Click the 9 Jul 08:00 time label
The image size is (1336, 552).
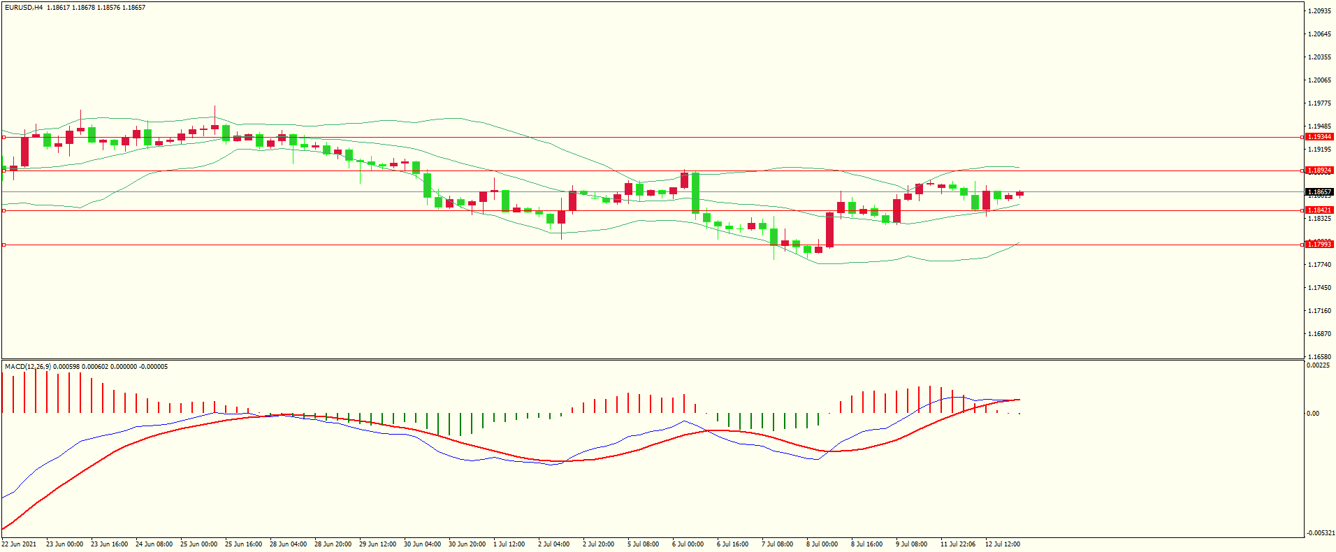click(912, 544)
